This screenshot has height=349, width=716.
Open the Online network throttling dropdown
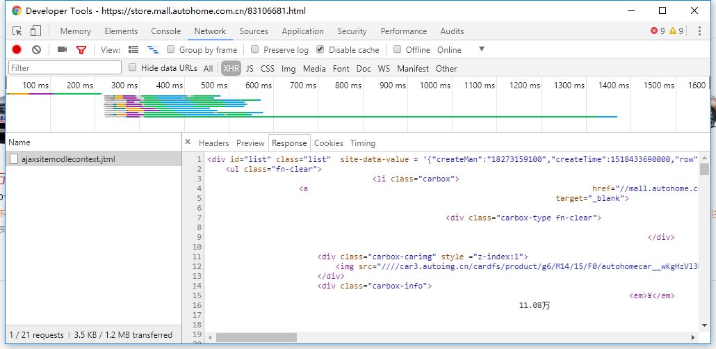481,49
